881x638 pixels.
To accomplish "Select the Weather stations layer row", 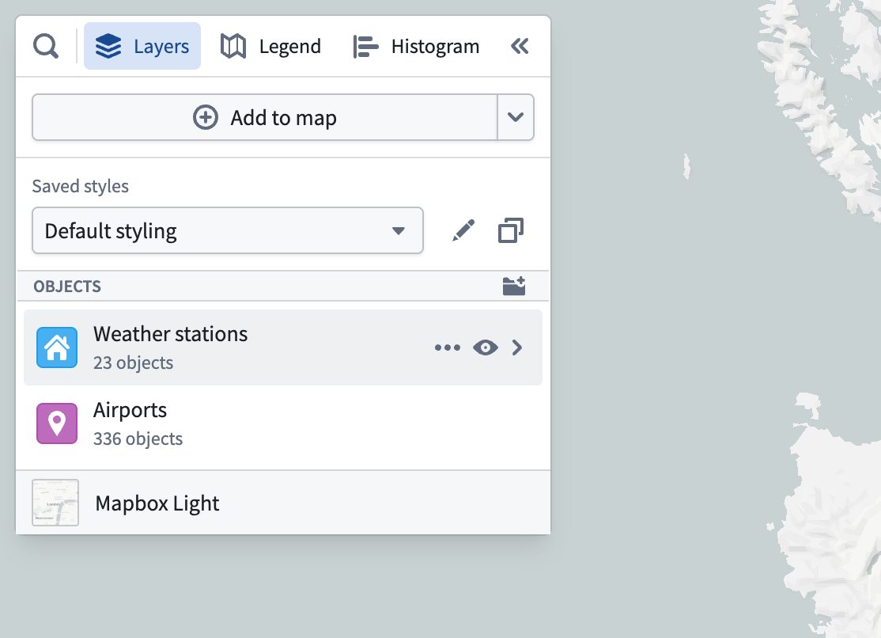I will [283, 347].
